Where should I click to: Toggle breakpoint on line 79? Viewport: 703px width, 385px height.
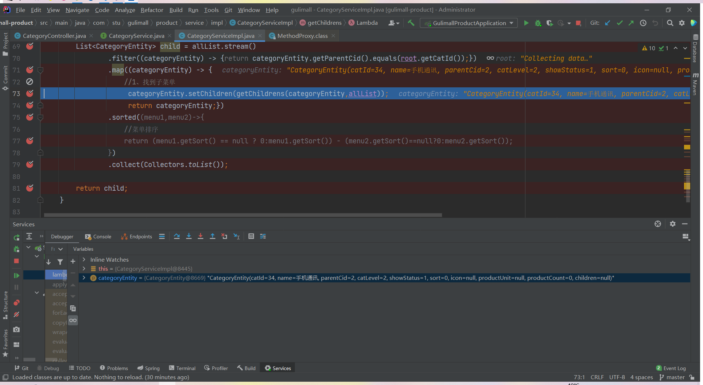[30, 164]
